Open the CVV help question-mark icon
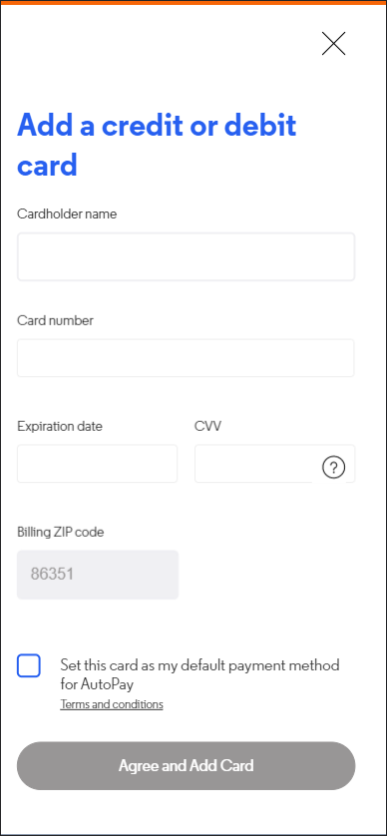387x836 pixels. click(334, 468)
